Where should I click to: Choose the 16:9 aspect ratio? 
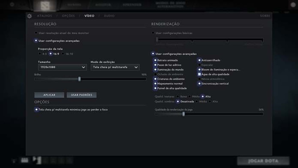click(51, 54)
